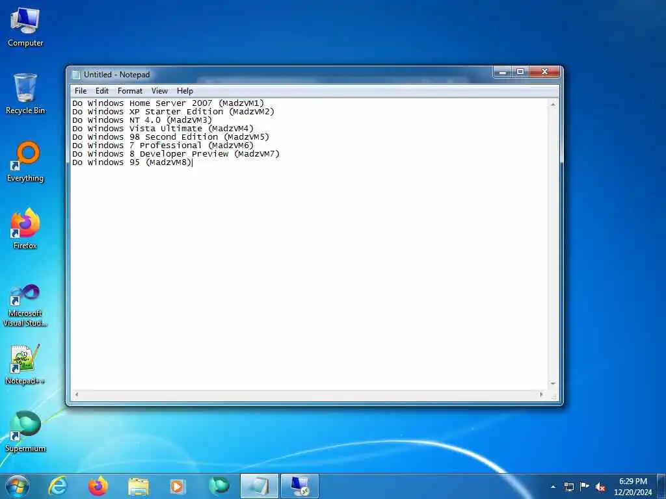Open the clock showing 6:29 PM
The height and width of the screenshot is (499, 666).
pyautogui.click(x=633, y=487)
